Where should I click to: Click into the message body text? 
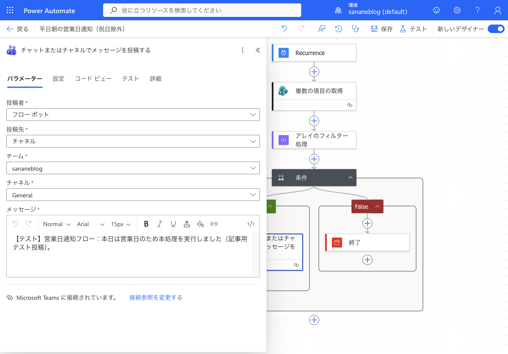click(x=130, y=243)
